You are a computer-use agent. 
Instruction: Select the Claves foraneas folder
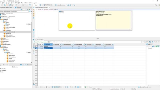(x=12, y=57)
